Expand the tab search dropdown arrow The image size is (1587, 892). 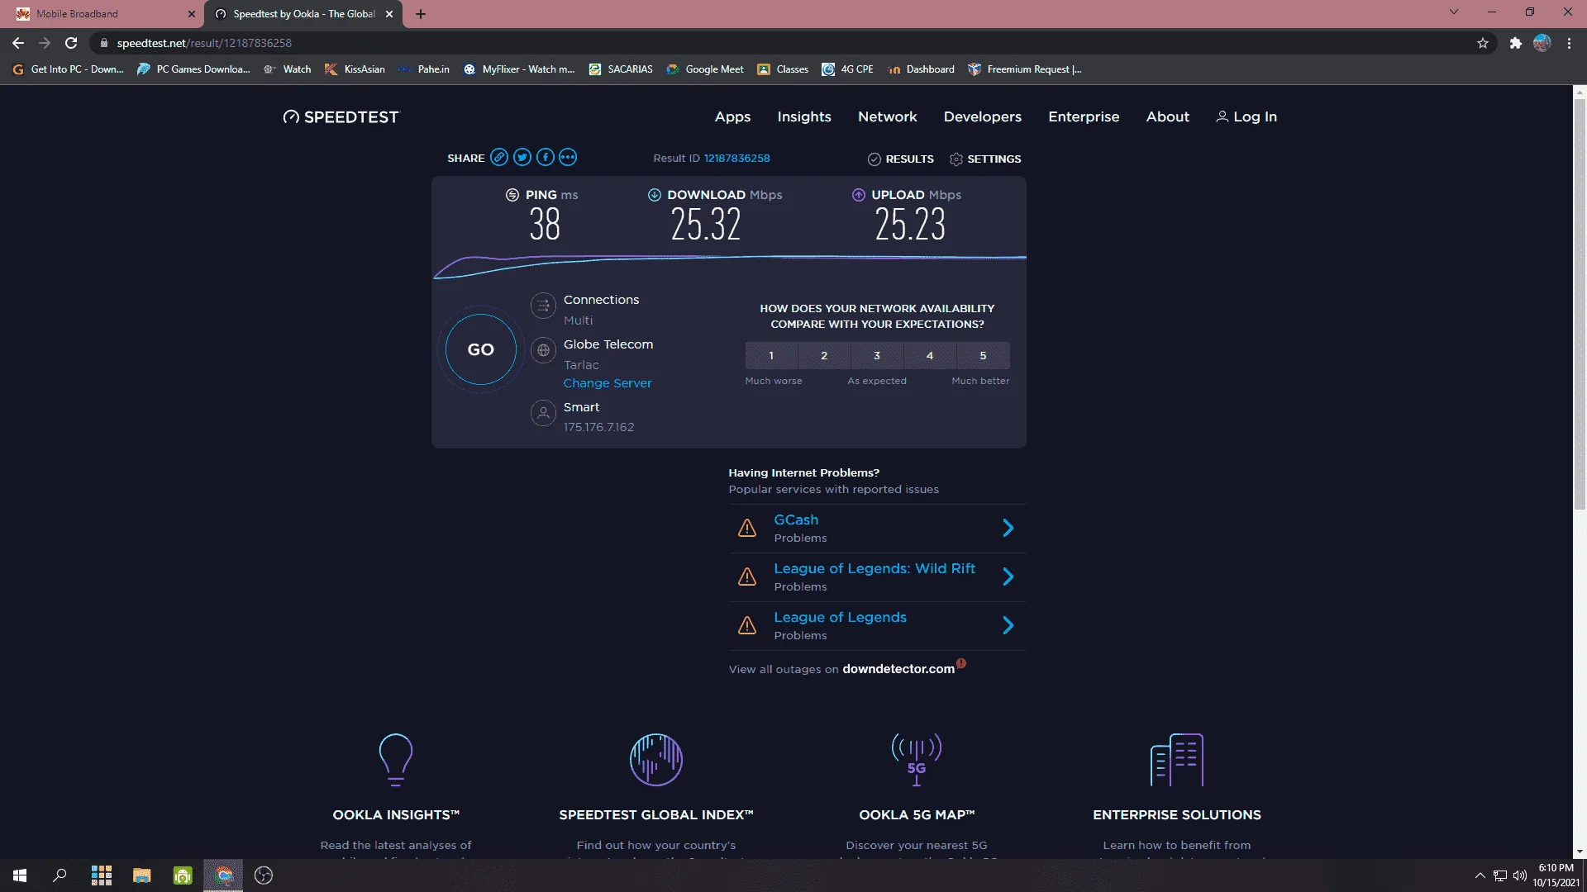(x=1454, y=12)
